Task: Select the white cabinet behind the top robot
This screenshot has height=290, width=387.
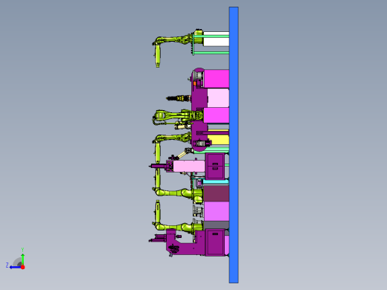Action: (x=216, y=39)
